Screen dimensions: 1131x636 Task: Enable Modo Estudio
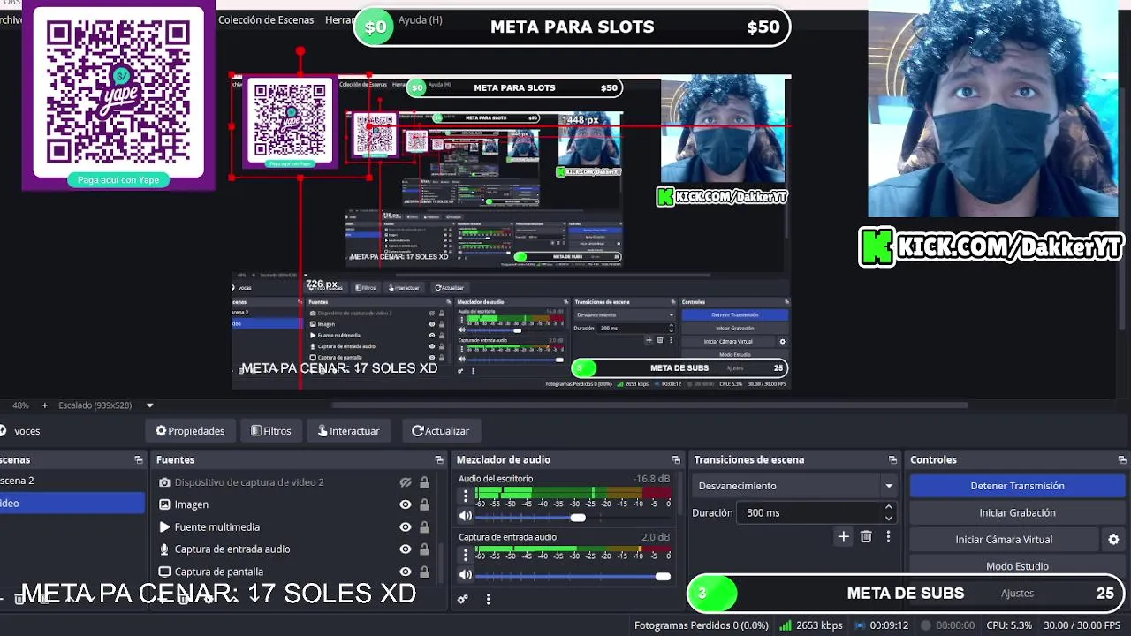[x=1017, y=566]
